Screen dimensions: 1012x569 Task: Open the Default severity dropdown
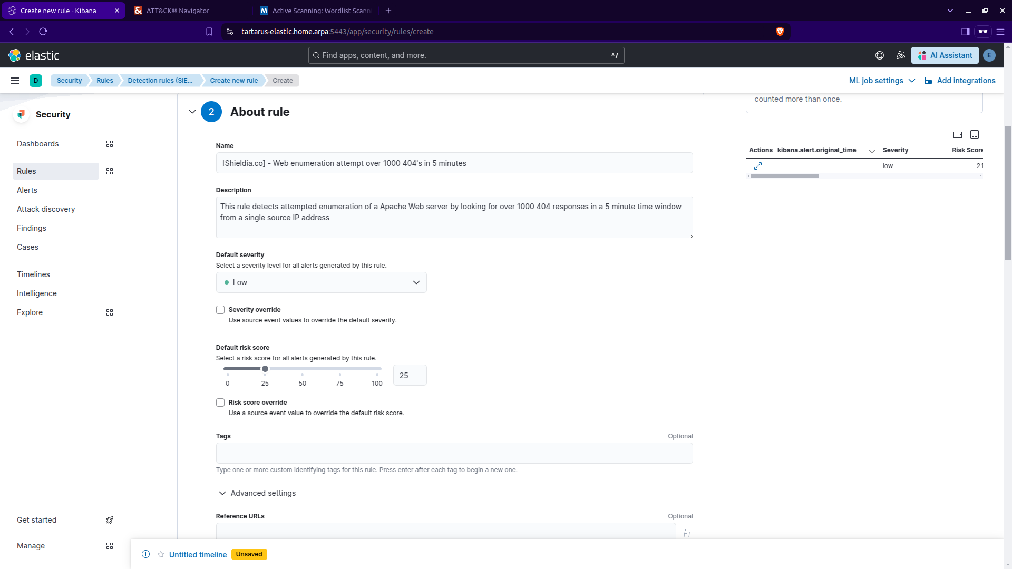point(321,282)
